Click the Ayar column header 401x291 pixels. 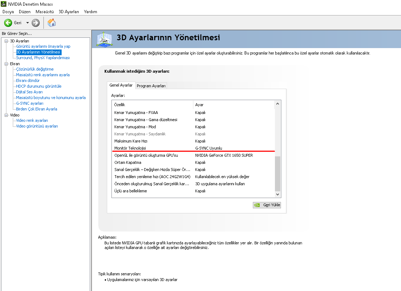(x=234, y=105)
